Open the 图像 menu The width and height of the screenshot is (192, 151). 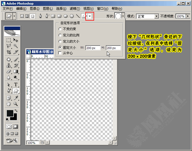[x=35, y=9]
